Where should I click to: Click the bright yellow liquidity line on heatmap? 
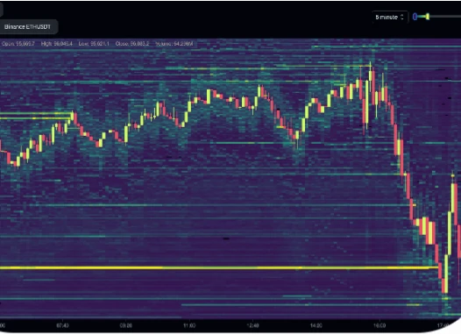(x=219, y=267)
